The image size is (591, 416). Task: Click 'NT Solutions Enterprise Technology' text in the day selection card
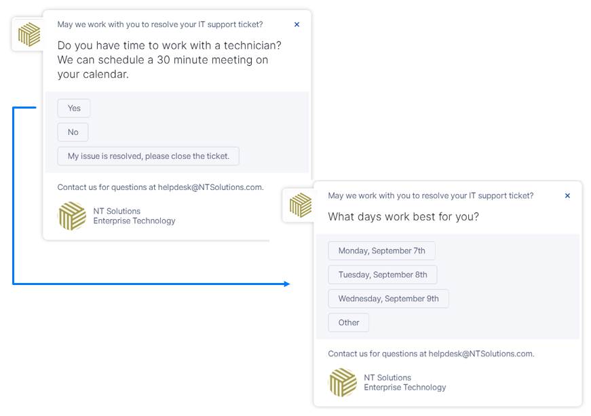click(x=404, y=383)
